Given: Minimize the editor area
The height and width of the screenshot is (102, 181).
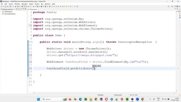Looking at the screenshot, I should [x=175, y=9].
